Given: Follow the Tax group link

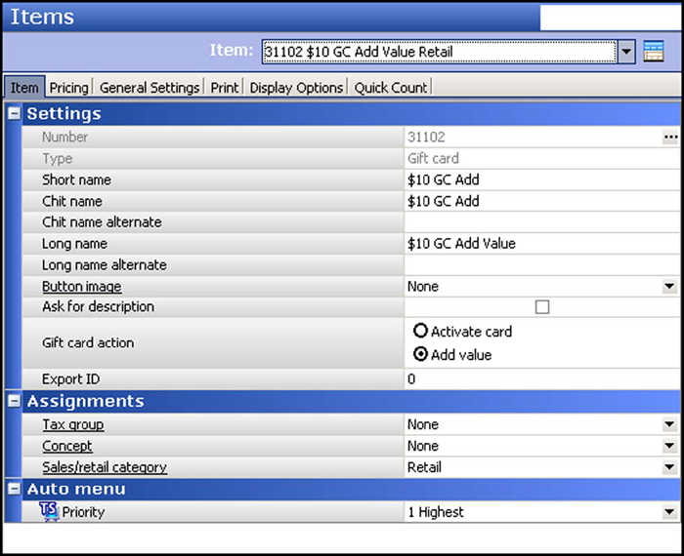Looking at the screenshot, I should 73,424.
